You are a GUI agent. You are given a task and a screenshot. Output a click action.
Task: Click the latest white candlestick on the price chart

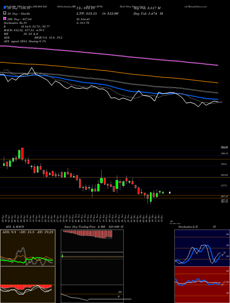170,192
